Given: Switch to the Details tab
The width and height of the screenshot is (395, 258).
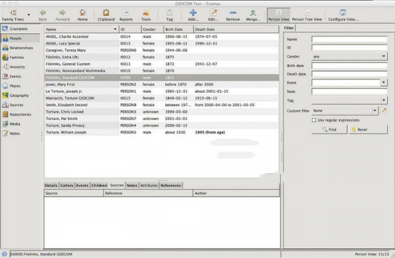Looking at the screenshot, I should [51, 185].
